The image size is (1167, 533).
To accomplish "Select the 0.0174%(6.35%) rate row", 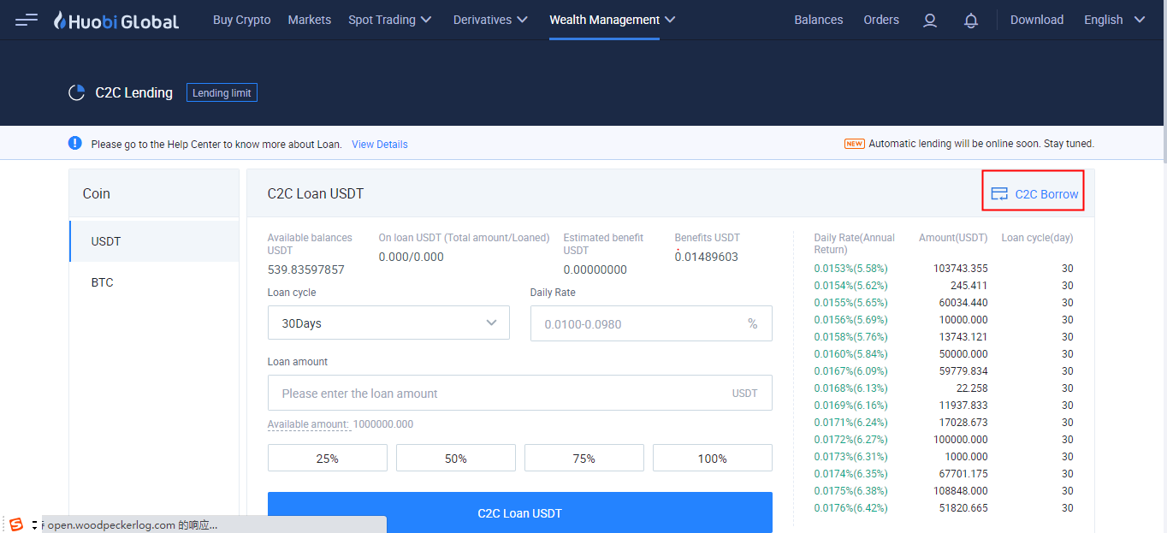I will 944,474.
